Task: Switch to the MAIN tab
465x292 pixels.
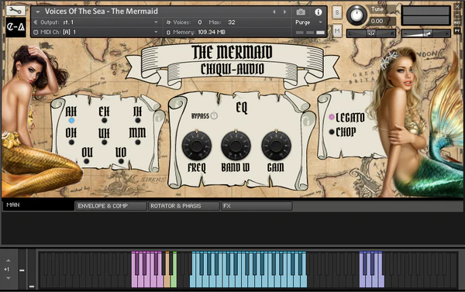Action: (38, 205)
